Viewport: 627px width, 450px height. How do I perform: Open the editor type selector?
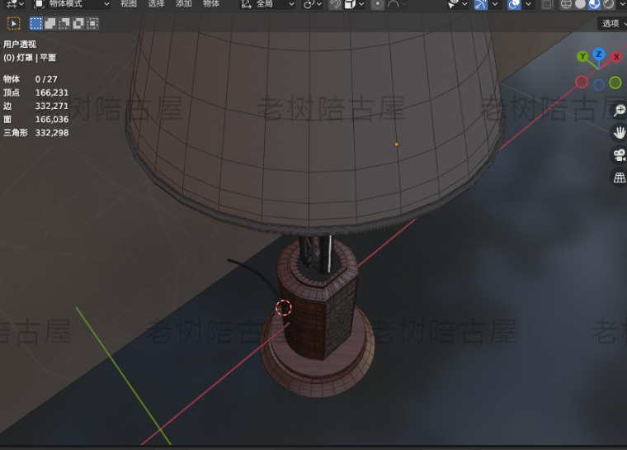15,4
